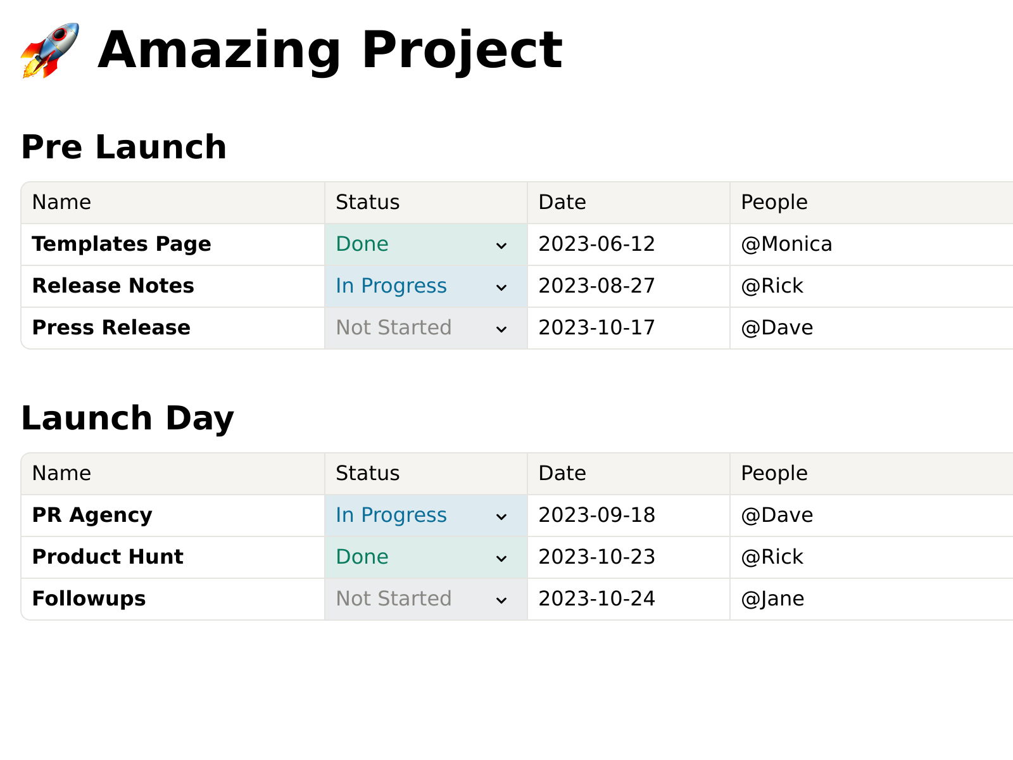1013x760 pixels.
Task: Click Date column header in Launch Day table
Action: [562, 474]
